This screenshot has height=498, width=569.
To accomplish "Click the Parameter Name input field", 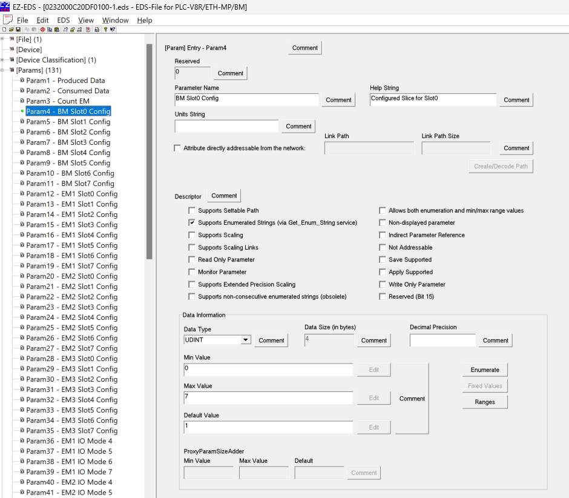I will (246, 99).
